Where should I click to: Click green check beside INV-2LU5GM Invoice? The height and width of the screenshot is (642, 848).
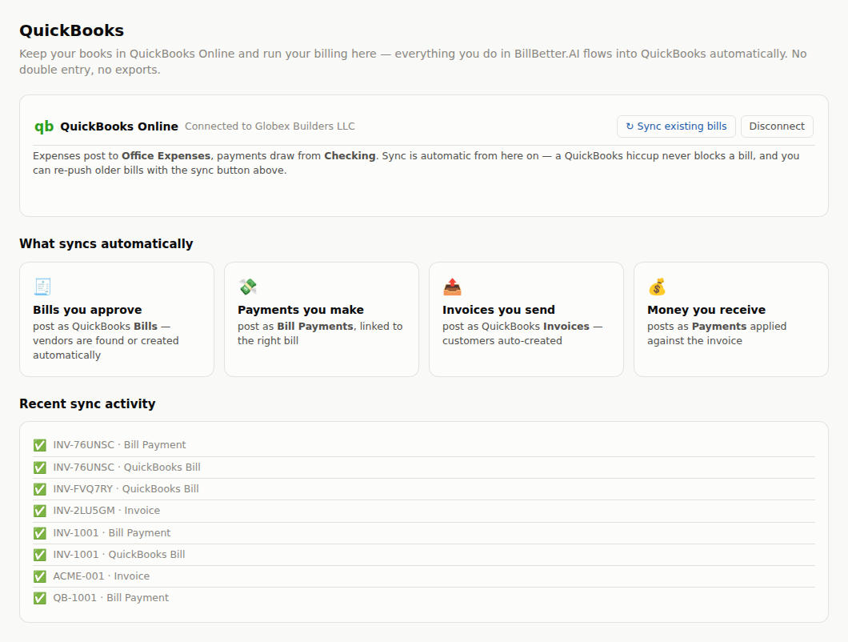39,511
